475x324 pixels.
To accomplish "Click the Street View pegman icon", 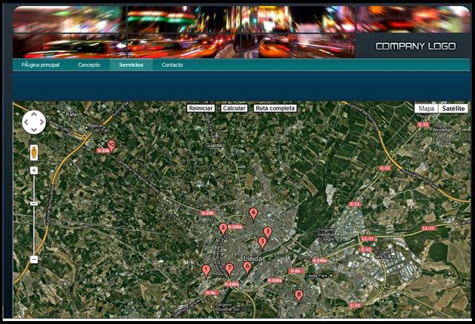I will 34,152.
